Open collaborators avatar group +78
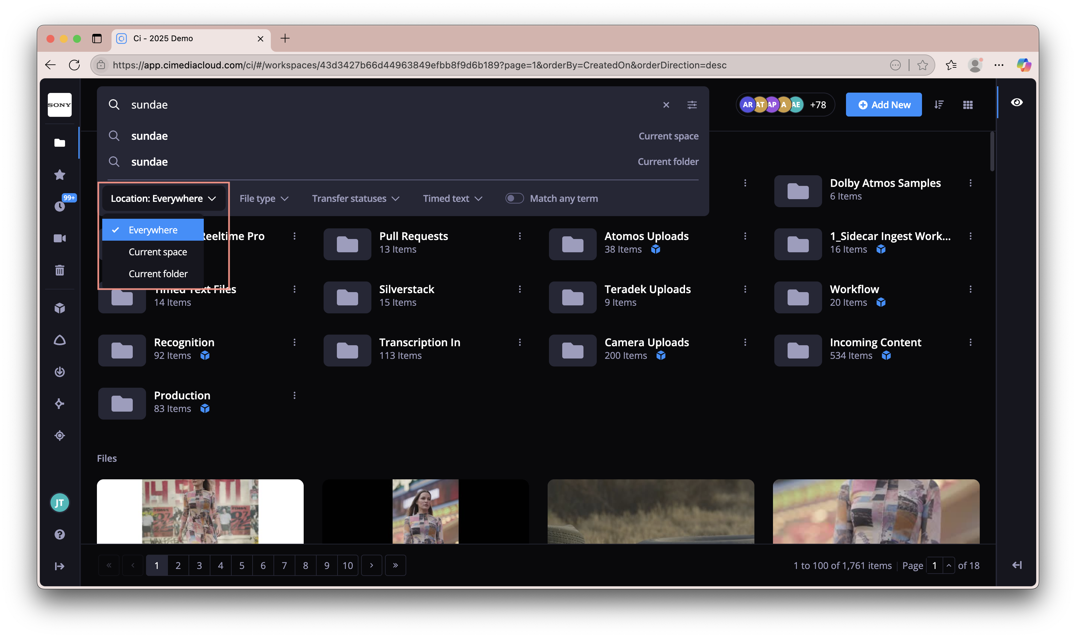The image size is (1076, 638). coord(786,105)
